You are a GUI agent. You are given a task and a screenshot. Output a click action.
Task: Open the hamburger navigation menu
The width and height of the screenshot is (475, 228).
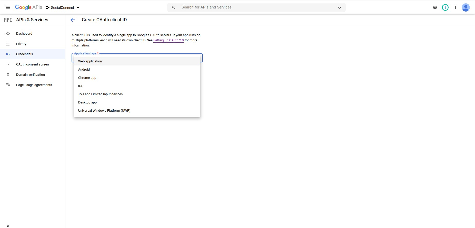click(8, 7)
